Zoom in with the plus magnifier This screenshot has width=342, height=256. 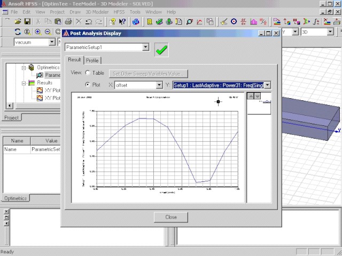pos(38,32)
